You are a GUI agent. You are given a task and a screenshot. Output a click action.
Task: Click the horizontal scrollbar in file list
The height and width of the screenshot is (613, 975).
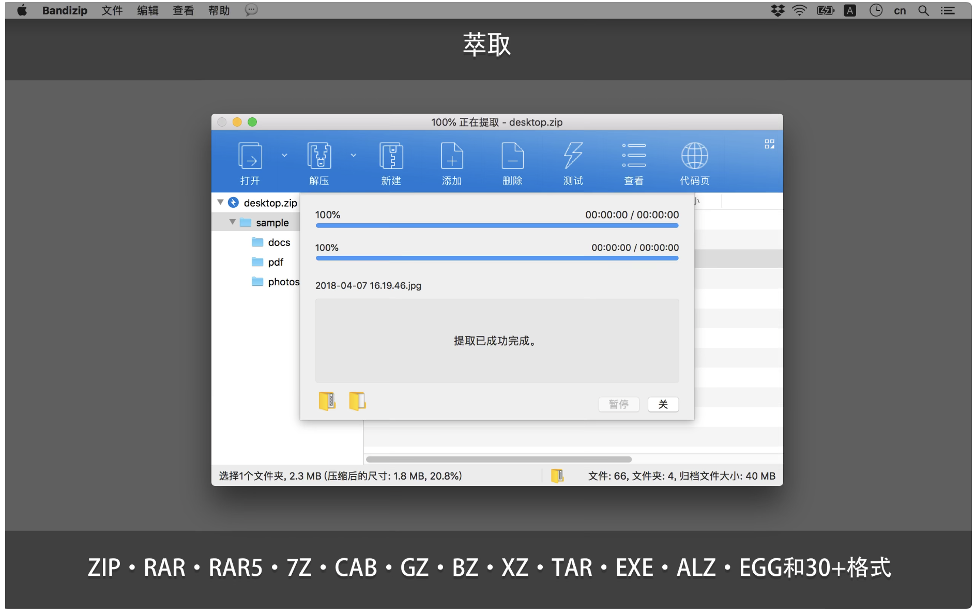point(498,459)
